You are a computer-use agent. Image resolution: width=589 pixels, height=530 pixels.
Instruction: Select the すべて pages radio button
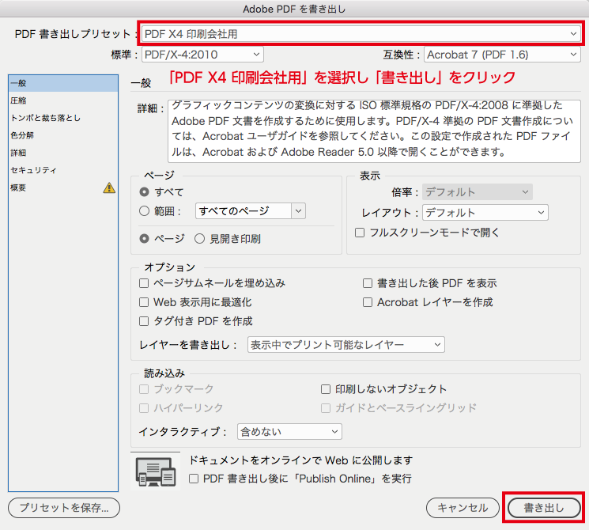144,192
